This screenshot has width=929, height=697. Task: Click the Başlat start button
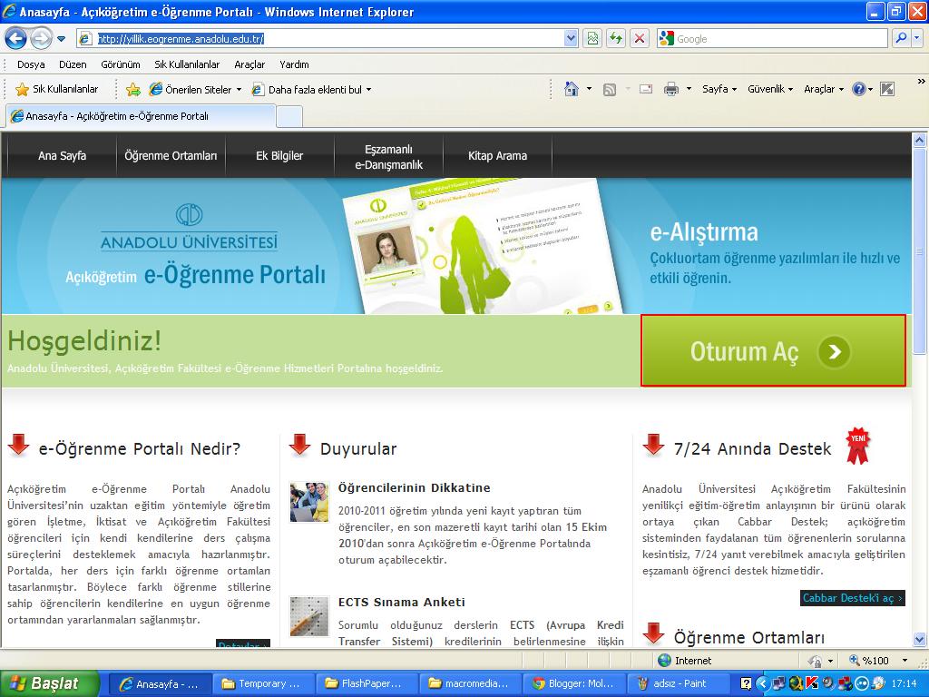[x=50, y=683]
